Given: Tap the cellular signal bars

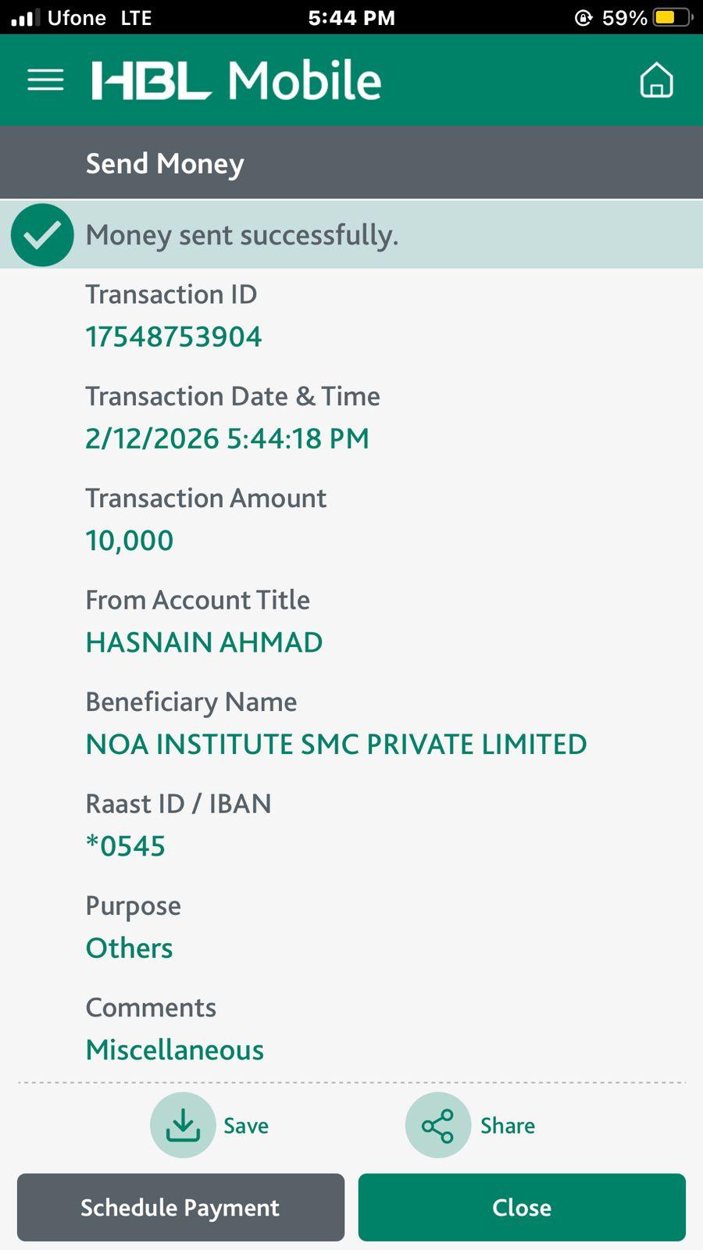Looking at the screenshot, I should [25, 18].
